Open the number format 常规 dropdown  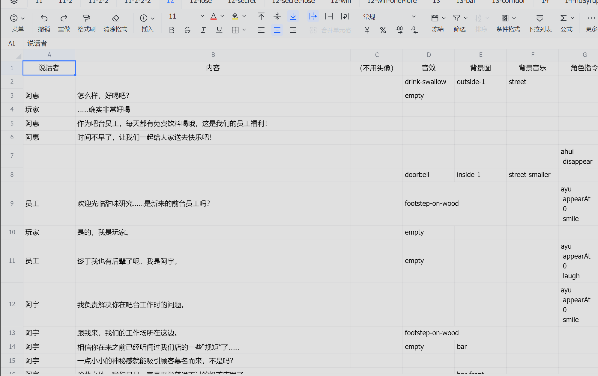[414, 17]
